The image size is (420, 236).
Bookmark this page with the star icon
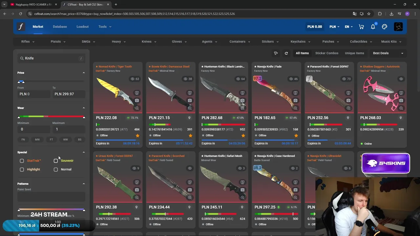(369, 14)
